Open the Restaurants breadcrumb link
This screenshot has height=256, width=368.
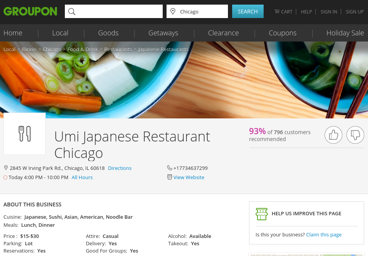click(118, 49)
